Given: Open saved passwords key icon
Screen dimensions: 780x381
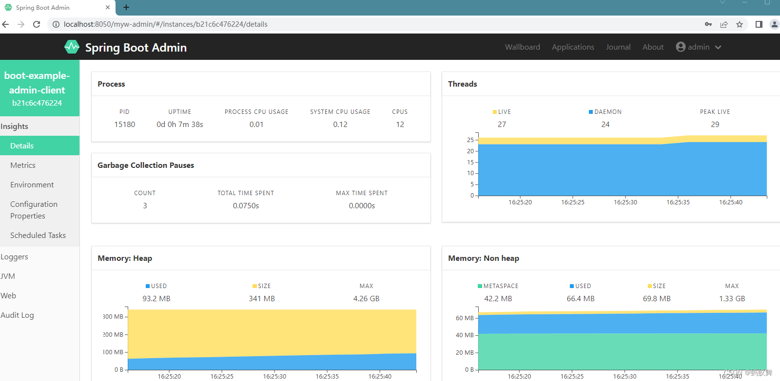Looking at the screenshot, I should [708, 24].
